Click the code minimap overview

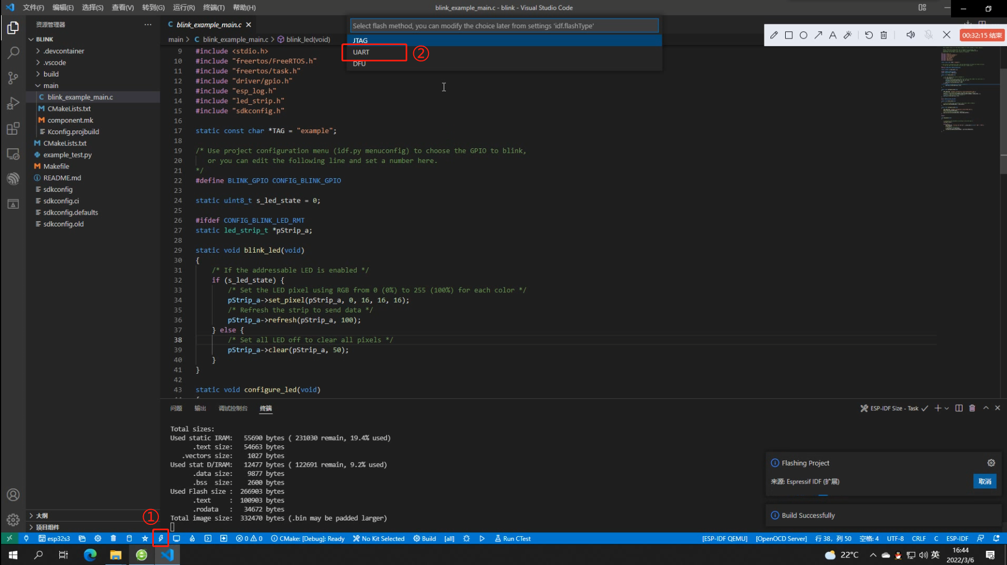969,90
